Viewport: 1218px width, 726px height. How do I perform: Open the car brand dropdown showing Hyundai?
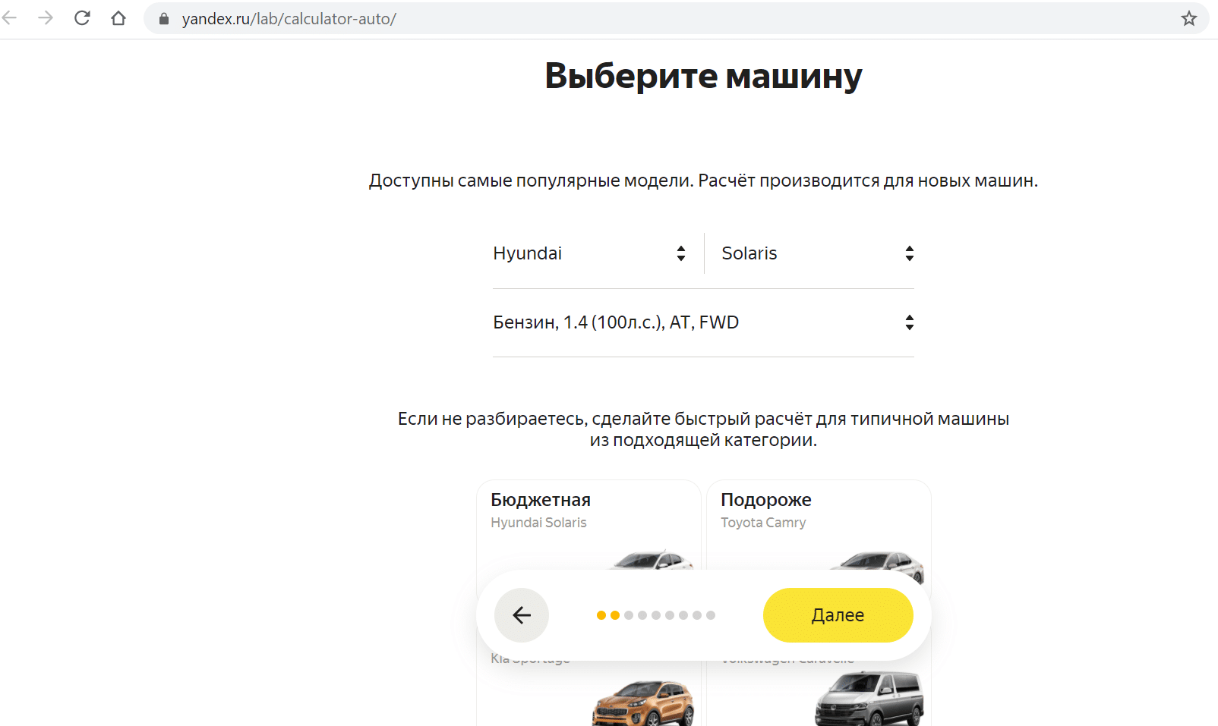coord(588,253)
